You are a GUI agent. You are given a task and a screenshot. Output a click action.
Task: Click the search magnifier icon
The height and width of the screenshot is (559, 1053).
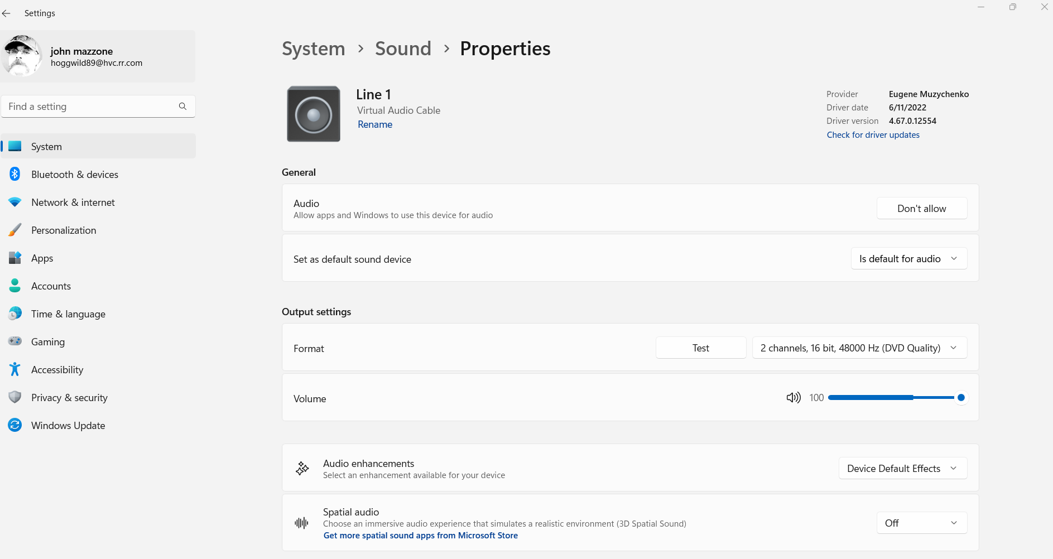[x=182, y=107]
